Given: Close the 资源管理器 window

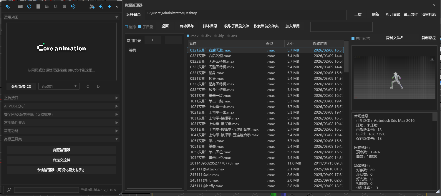Looking at the screenshot, I should point(434,5).
